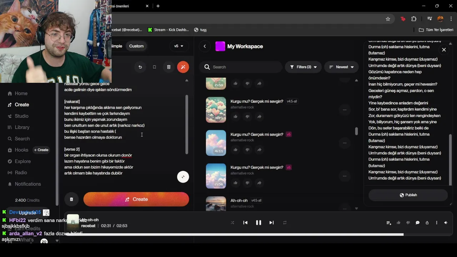The width and height of the screenshot is (457, 257).
Task: Open the v5 model version dropdown
Action: click(x=179, y=46)
